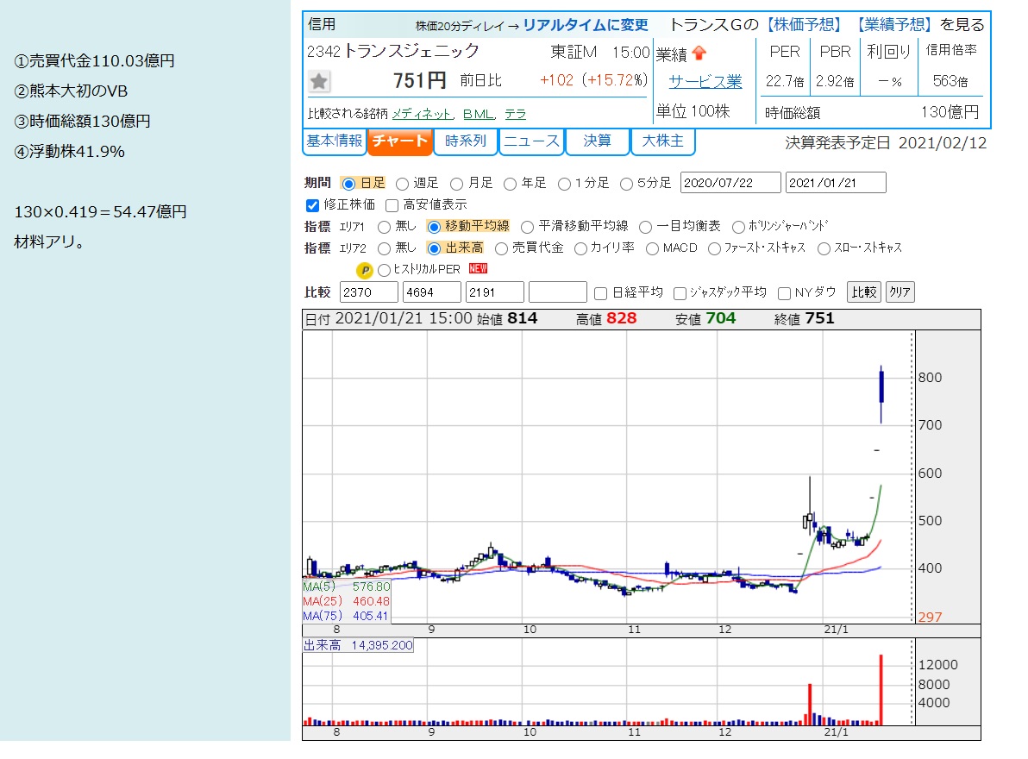Viewport: 1028px width, 759px height.
Task: Click the red NEW badge
Action: coord(478,269)
